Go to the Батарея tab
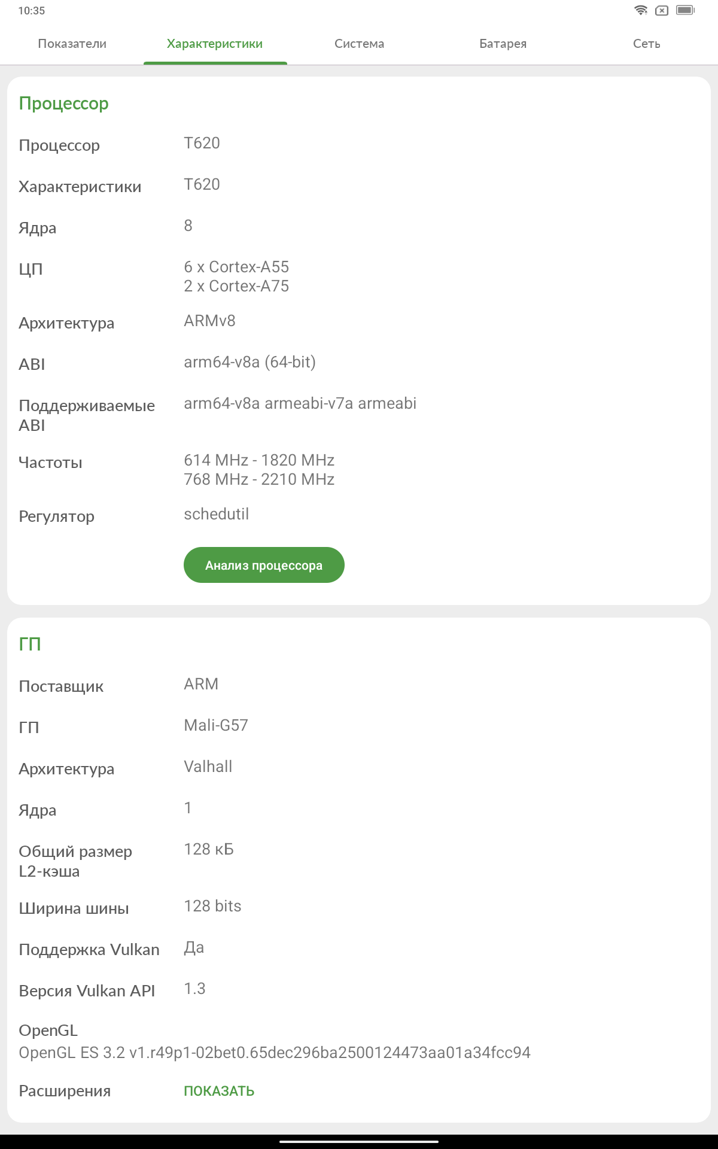This screenshot has width=718, height=1149. 503,44
